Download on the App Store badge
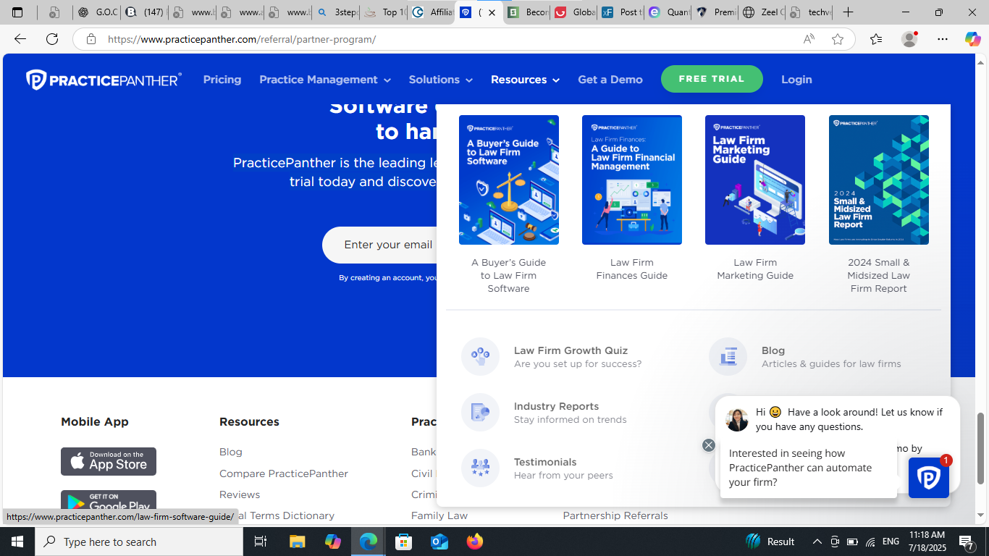Screen dimensions: 989x556 (x=109, y=461)
